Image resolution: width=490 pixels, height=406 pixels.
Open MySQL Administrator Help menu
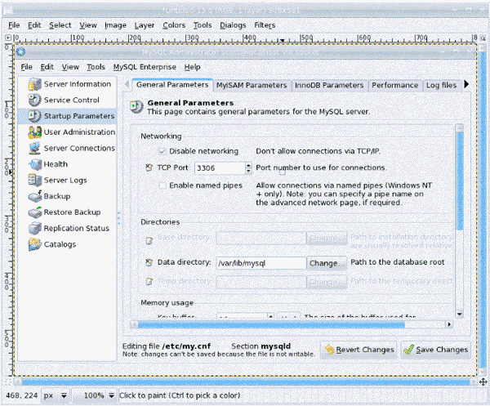pos(192,67)
